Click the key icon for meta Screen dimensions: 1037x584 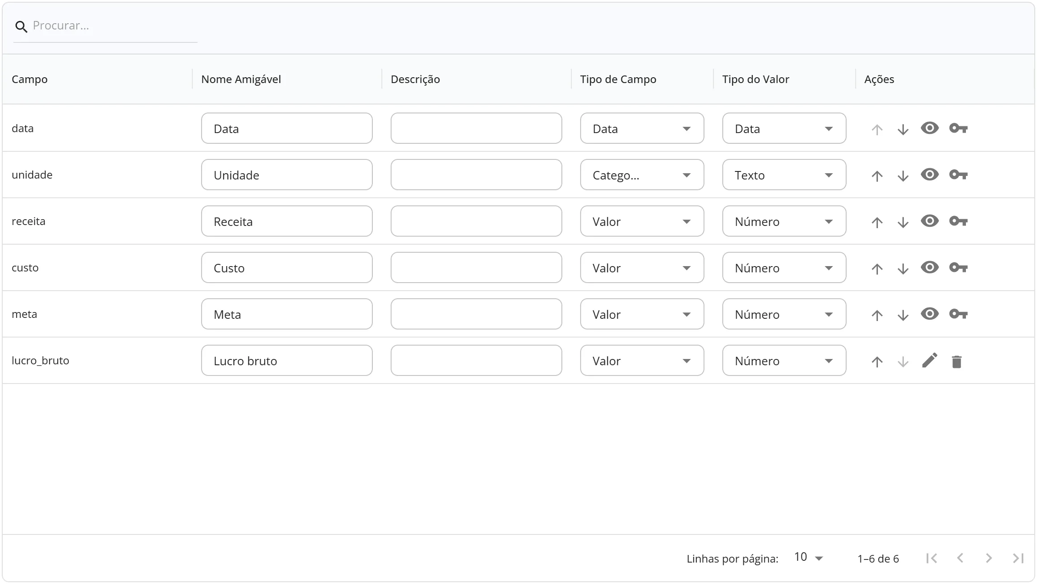tap(958, 314)
